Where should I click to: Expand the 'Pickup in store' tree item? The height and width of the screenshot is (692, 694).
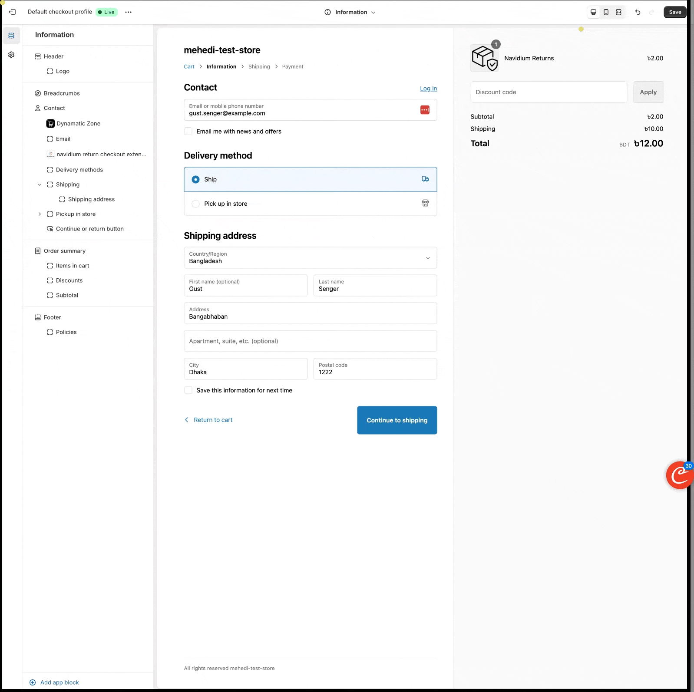[x=40, y=214]
